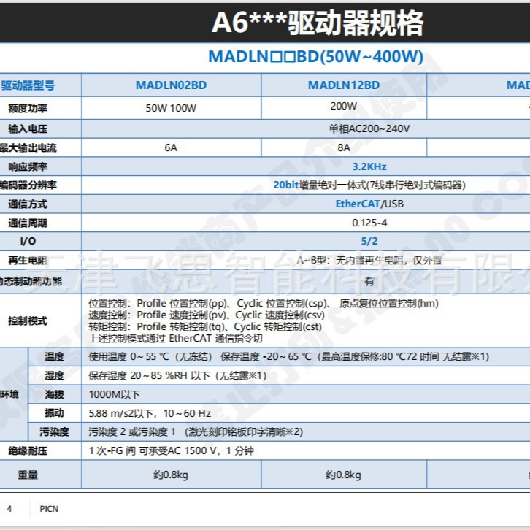This screenshot has width=530, height=530.
Task: Click the 绝缘耐压 row label
Action: click(x=28, y=451)
